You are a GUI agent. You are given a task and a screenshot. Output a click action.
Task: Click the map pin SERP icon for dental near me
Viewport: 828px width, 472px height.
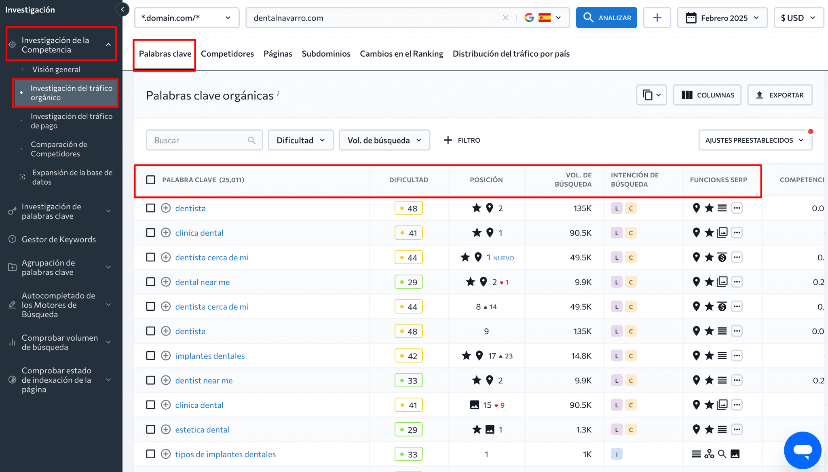click(696, 282)
